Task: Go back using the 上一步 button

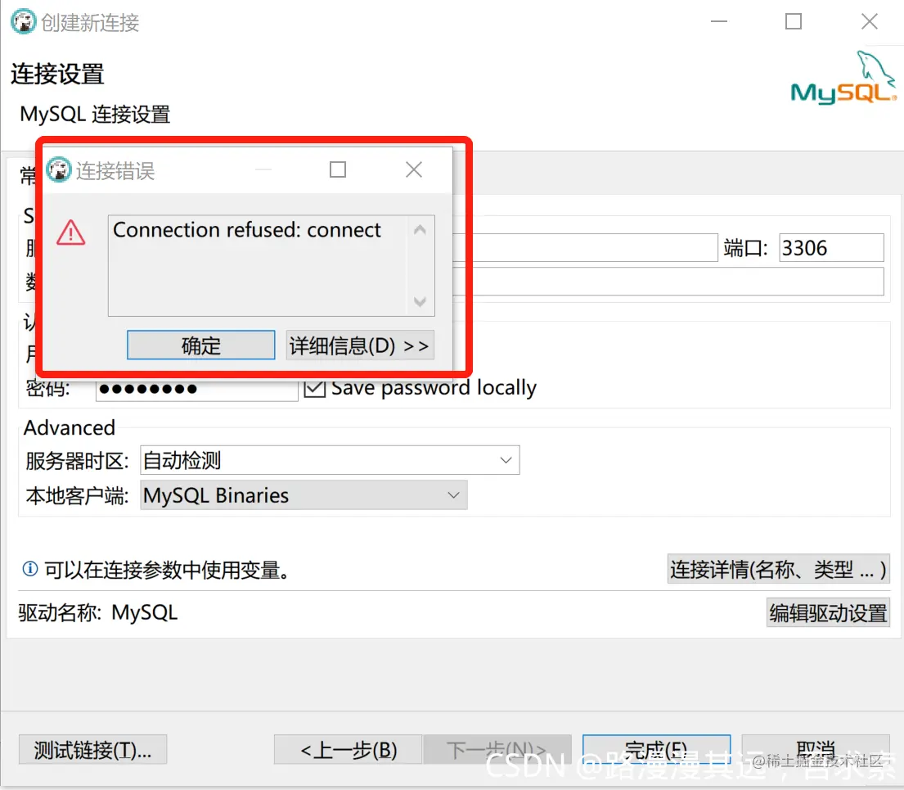Action: pos(348,749)
